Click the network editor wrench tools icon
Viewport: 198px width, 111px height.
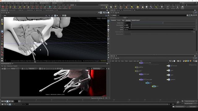(170, 61)
